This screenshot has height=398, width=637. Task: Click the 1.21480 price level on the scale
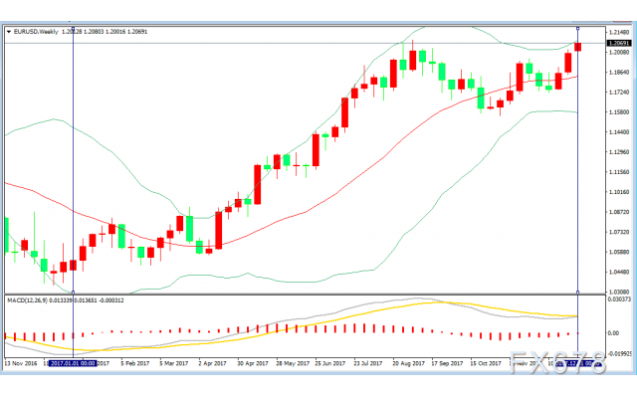pyautogui.click(x=619, y=33)
